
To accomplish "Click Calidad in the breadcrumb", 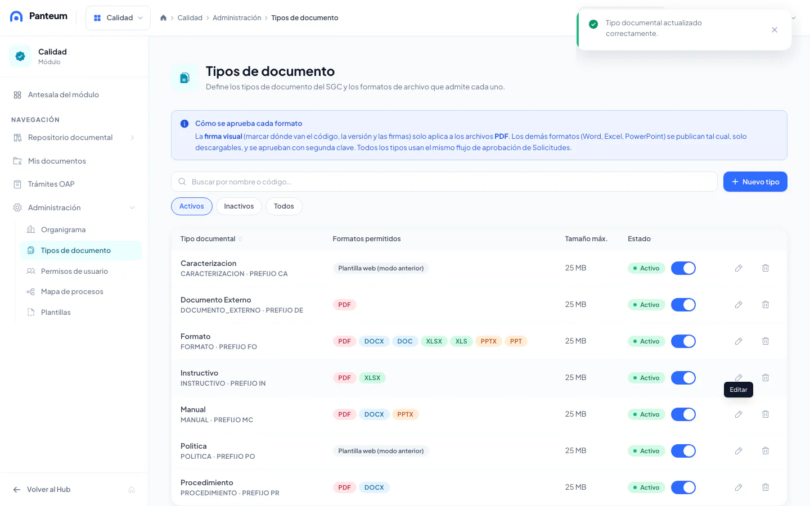I will coord(190,18).
